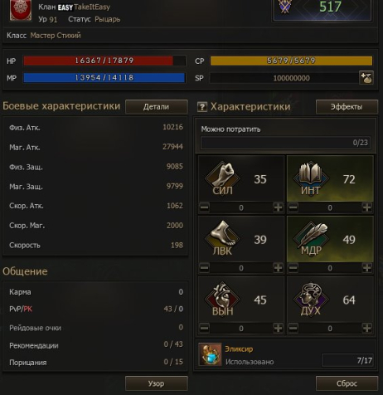Increase СИЛ with its plus button
383x395 pixels.
tap(278, 207)
